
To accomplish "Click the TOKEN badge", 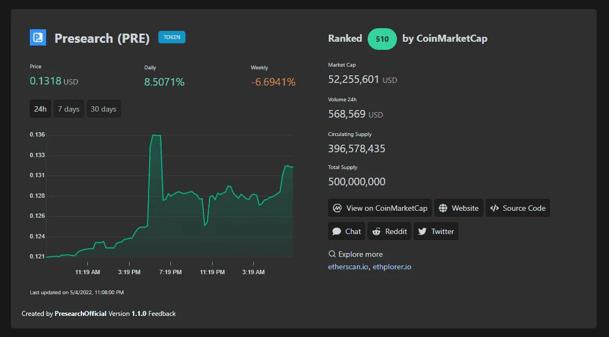I will click(x=172, y=37).
